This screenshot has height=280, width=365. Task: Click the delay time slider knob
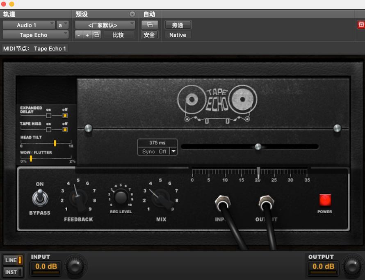[x=258, y=147]
